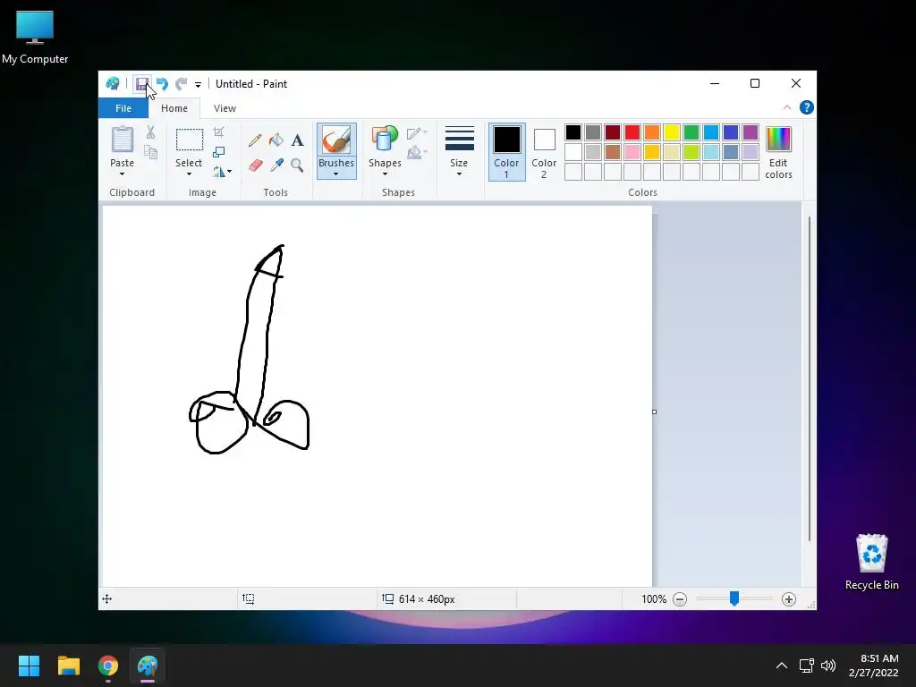Pick the pink color swatch
916x687 pixels.
tap(632, 152)
